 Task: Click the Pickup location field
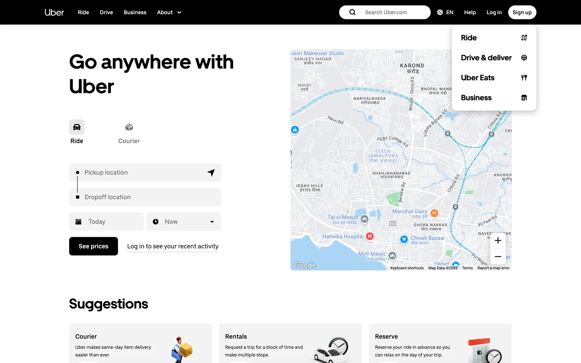[x=139, y=172]
